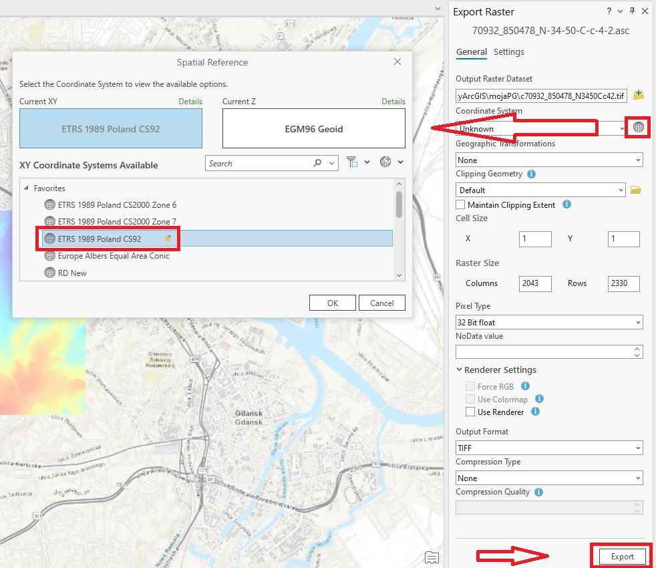Image resolution: width=656 pixels, height=568 pixels.
Task: Confirm Spatial Reference with OK
Action: pos(332,303)
